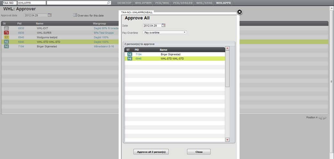Open calendar icon next to Approval date
Image resolution: width=334 pixels, height=159 pixels.
(50, 15)
